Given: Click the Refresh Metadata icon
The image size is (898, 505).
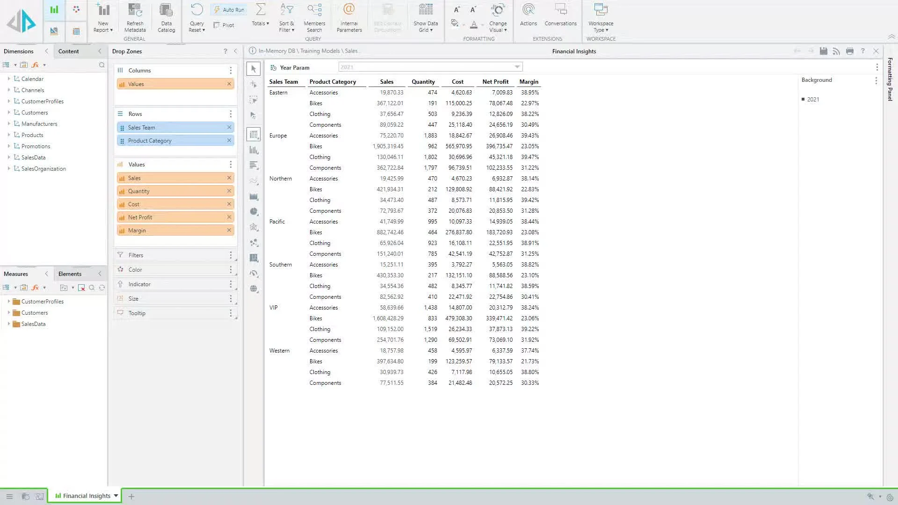Looking at the screenshot, I should click(x=135, y=10).
